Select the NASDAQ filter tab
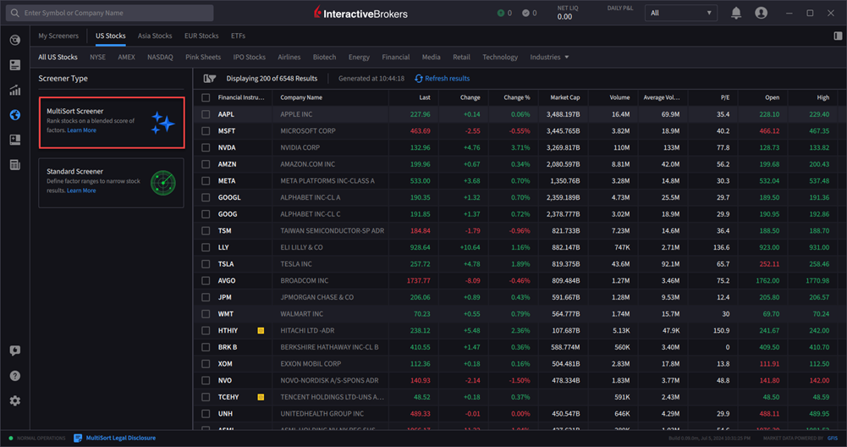 [160, 57]
